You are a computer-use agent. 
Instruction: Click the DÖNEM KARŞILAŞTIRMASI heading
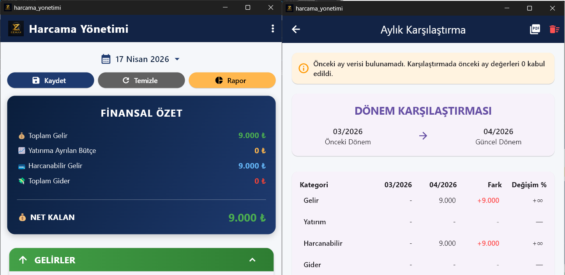(423, 111)
